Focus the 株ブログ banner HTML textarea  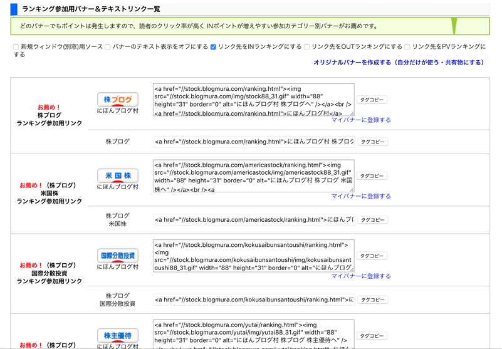coord(254,100)
